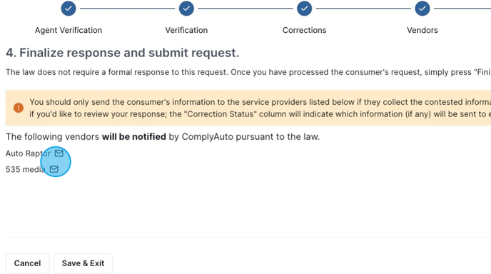This screenshot has width=491, height=274.
Task: Open the Corrections step checkmark circle
Action: pyautogui.click(x=304, y=9)
